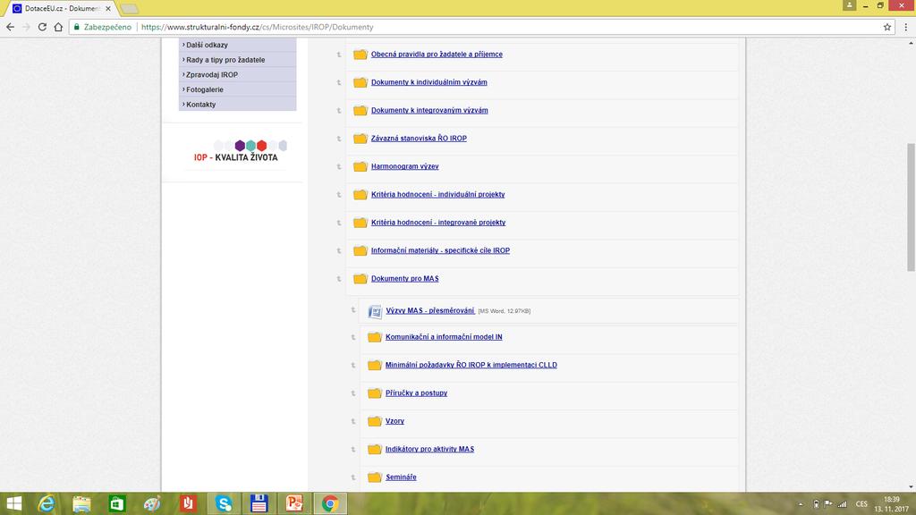The height and width of the screenshot is (515, 916).
Task: Open Minimální požadavky ŘO IROP k implementaci CLLD
Action: [471, 365]
